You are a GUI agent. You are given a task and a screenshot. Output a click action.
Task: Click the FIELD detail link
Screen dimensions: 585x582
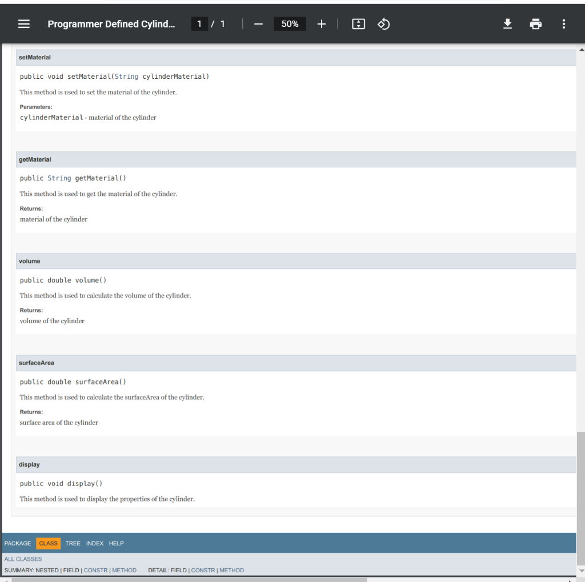tap(179, 570)
